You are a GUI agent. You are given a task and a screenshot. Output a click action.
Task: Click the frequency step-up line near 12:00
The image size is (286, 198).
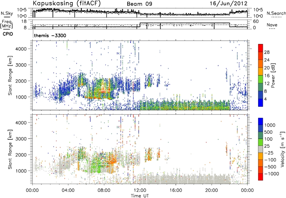coord(140,25)
